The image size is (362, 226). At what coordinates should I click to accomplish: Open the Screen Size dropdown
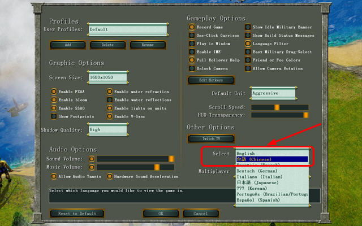click(x=108, y=77)
